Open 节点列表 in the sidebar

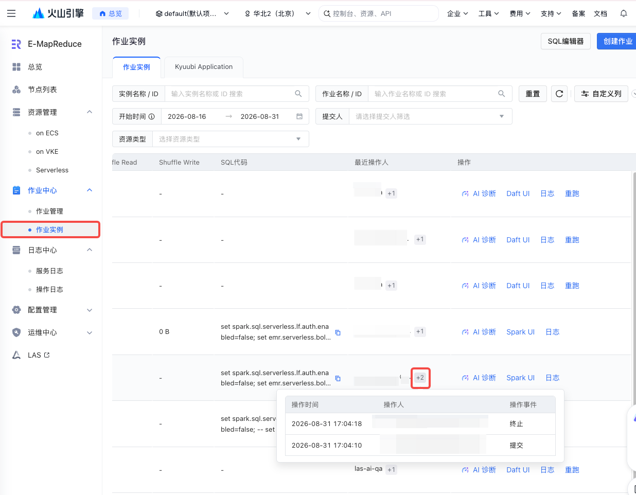[42, 90]
